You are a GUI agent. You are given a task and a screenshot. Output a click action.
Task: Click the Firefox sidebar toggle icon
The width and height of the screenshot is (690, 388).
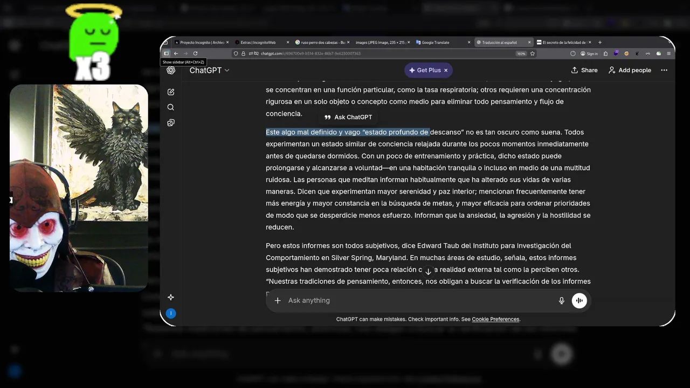click(166, 53)
